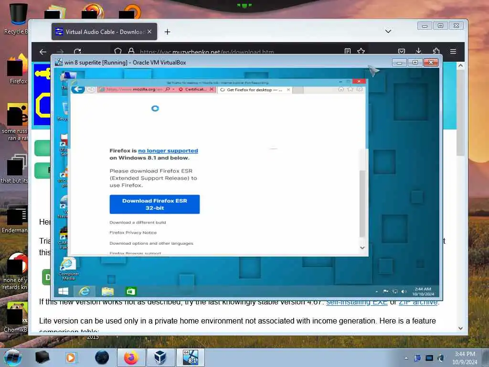
Task: Open self-installing EXE link on webpage
Action: point(357,302)
